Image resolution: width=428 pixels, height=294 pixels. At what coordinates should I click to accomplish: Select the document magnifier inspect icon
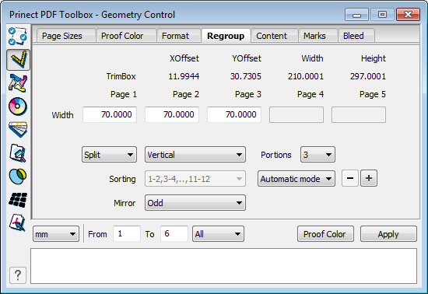click(18, 153)
